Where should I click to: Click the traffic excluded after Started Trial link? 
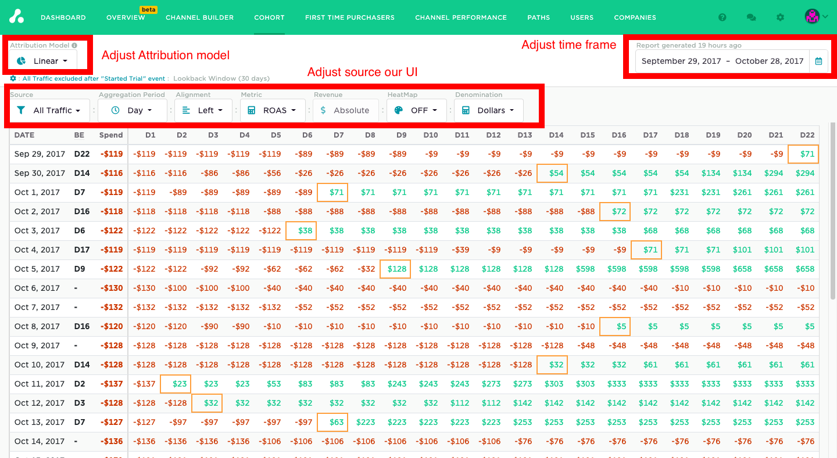[x=94, y=78]
